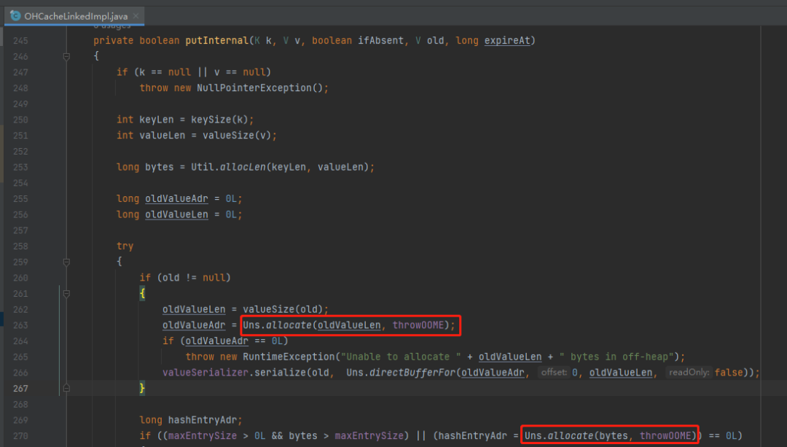This screenshot has width=787, height=447.
Task: Click the Java class icon on the tab
Action: (x=15, y=16)
